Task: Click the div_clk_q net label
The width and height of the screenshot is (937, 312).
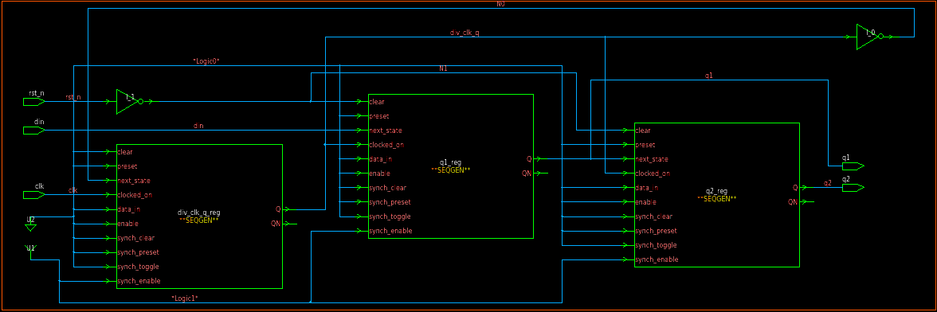Action: (x=465, y=33)
